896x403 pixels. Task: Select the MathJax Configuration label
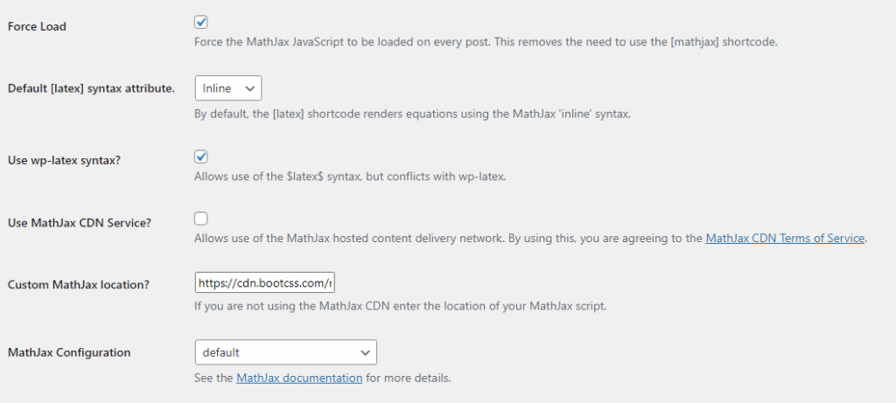point(69,352)
